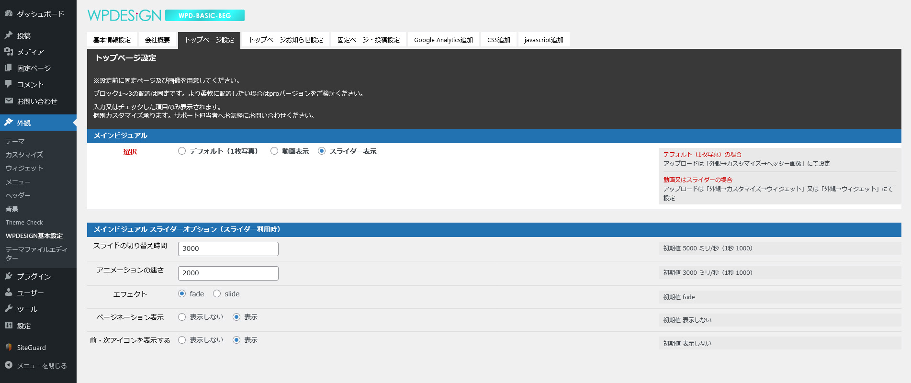Click the WPD-BASIC-BEG badge

[x=205, y=15]
